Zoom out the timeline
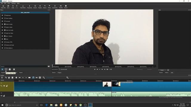The image size is (191, 107). pos(44,78)
